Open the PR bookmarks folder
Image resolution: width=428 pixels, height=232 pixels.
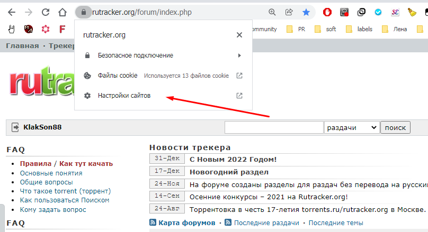[296, 29]
